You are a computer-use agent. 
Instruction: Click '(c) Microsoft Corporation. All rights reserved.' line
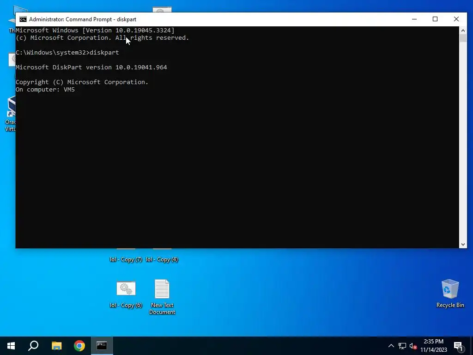click(102, 38)
